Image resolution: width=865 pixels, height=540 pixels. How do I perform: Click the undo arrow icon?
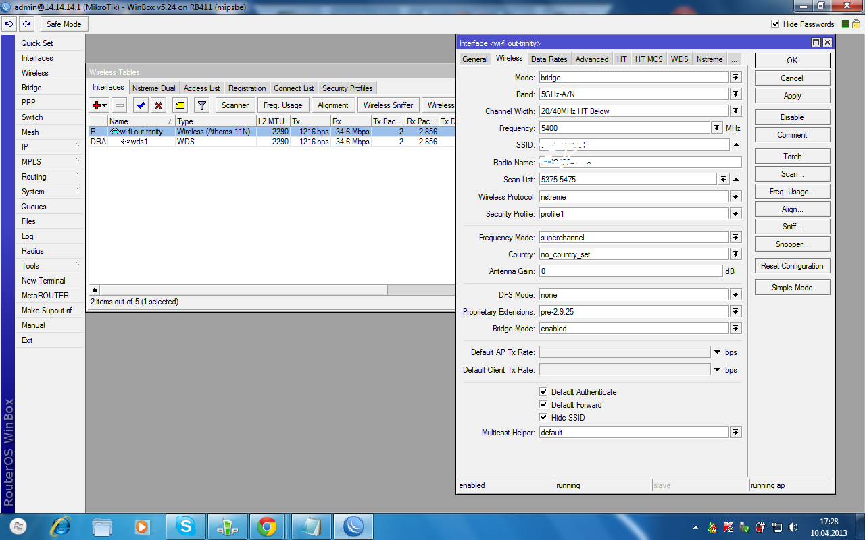[x=9, y=24]
